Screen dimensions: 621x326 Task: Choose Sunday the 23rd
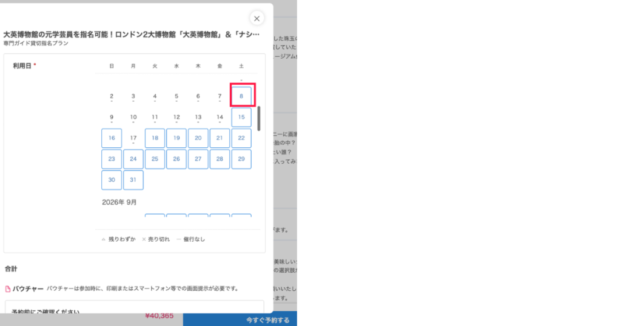112,159
